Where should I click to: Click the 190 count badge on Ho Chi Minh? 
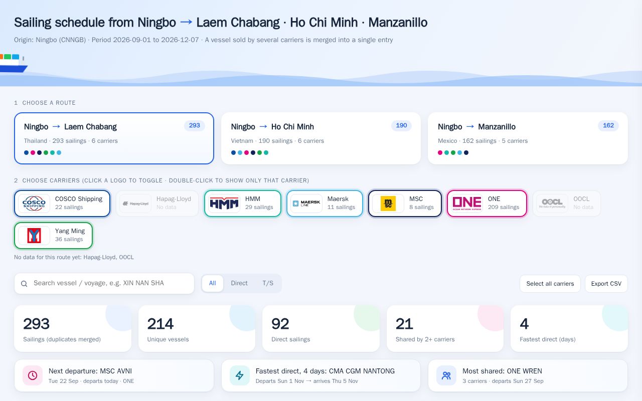point(401,126)
